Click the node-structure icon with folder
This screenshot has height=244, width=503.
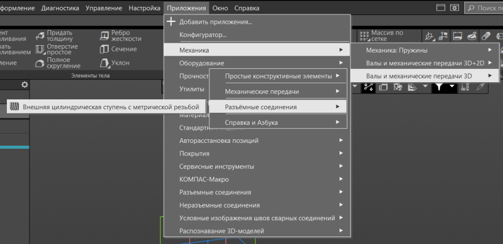pos(443,36)
